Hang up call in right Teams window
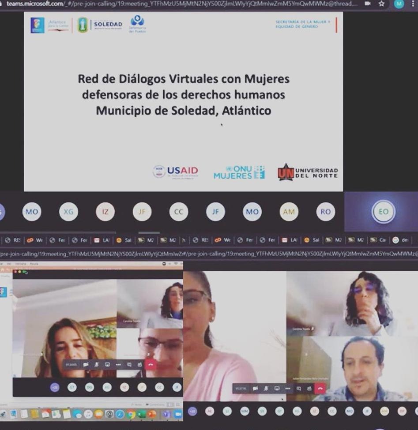Image resolution: width=418 pixels, height=430 pixels. tap(320, 389)
